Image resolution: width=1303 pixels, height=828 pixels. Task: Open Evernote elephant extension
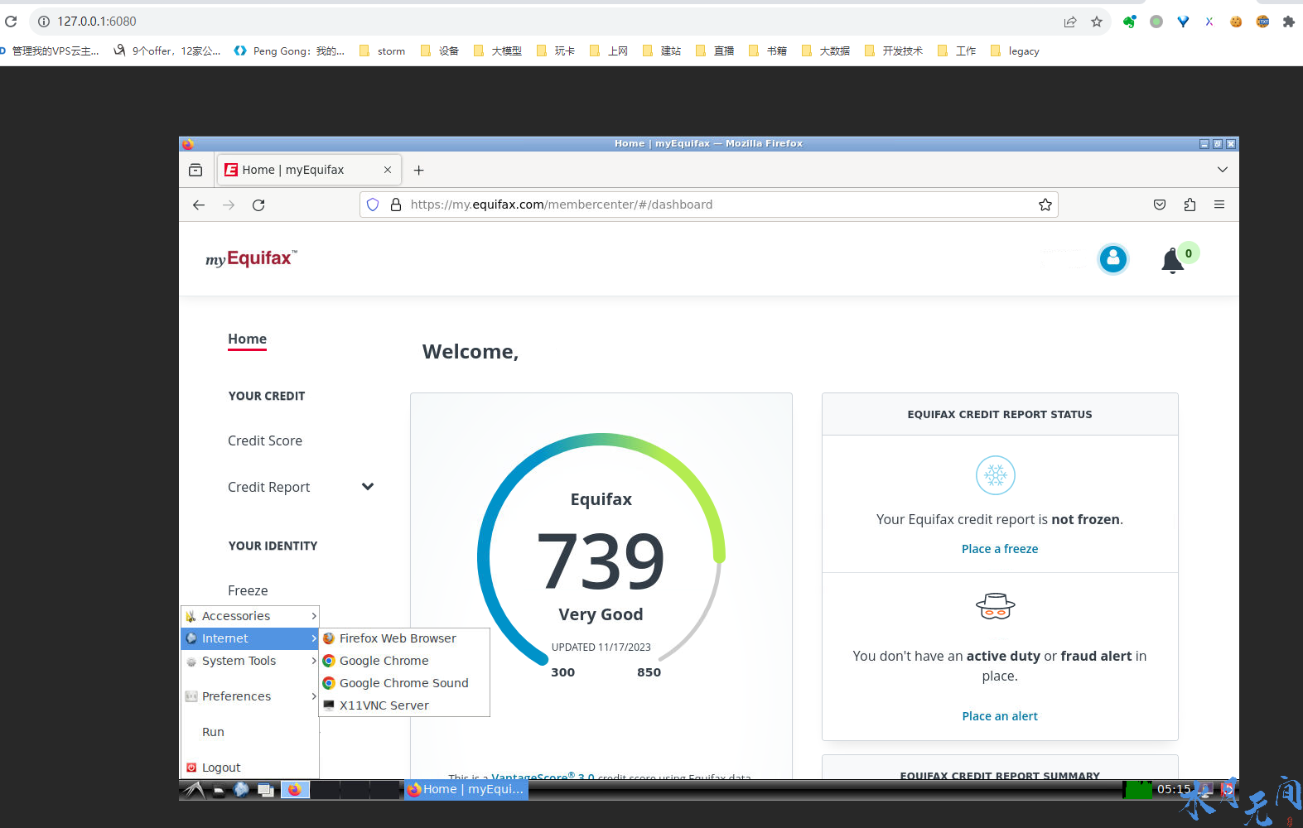(x=1130, y=22)
